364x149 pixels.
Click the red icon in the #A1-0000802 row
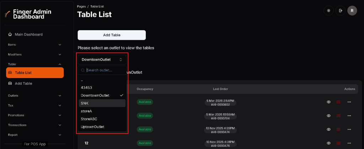(338, 102)
